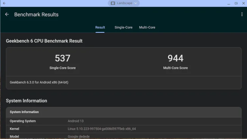The width and height of the screenshot is (247, 139).
Task: Maximize the Geekbench window
Action: pos(236,3)
